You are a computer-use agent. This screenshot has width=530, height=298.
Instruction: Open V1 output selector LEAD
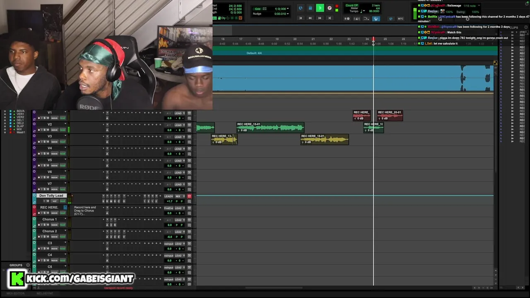coord(178,113)
